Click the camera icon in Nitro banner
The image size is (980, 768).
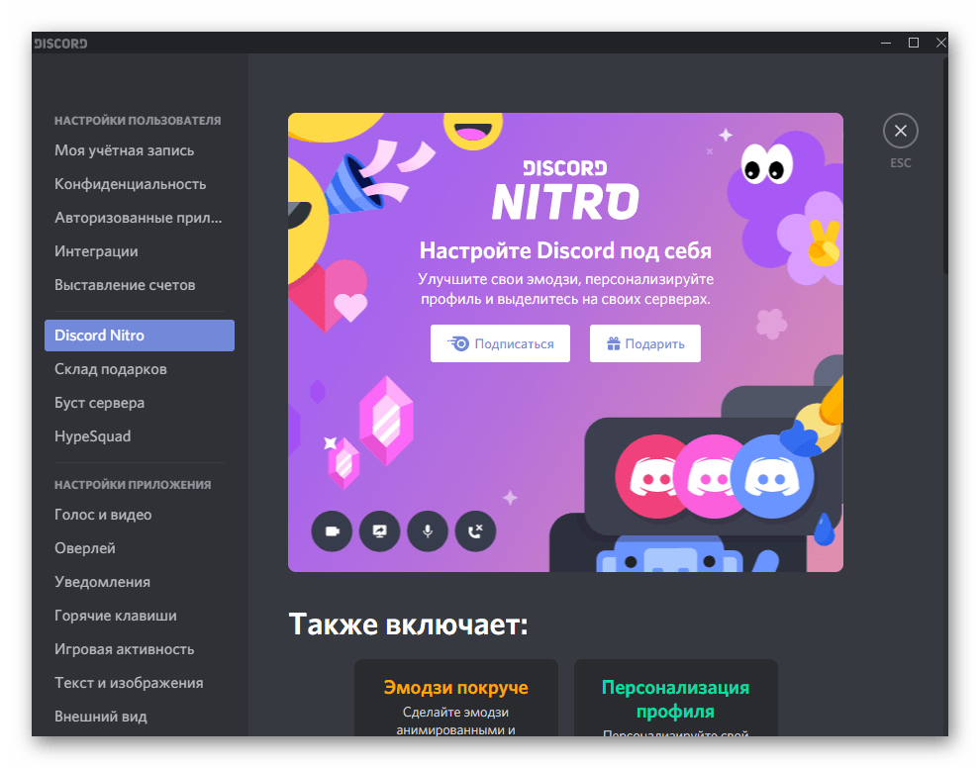point(332,531)
